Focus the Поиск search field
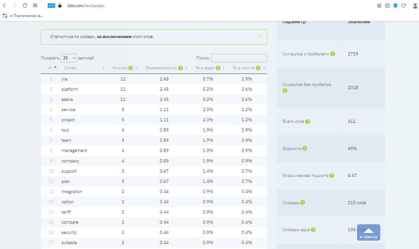Image resolution: width=419 pixels, height=249 pixels. click(239, 58)
